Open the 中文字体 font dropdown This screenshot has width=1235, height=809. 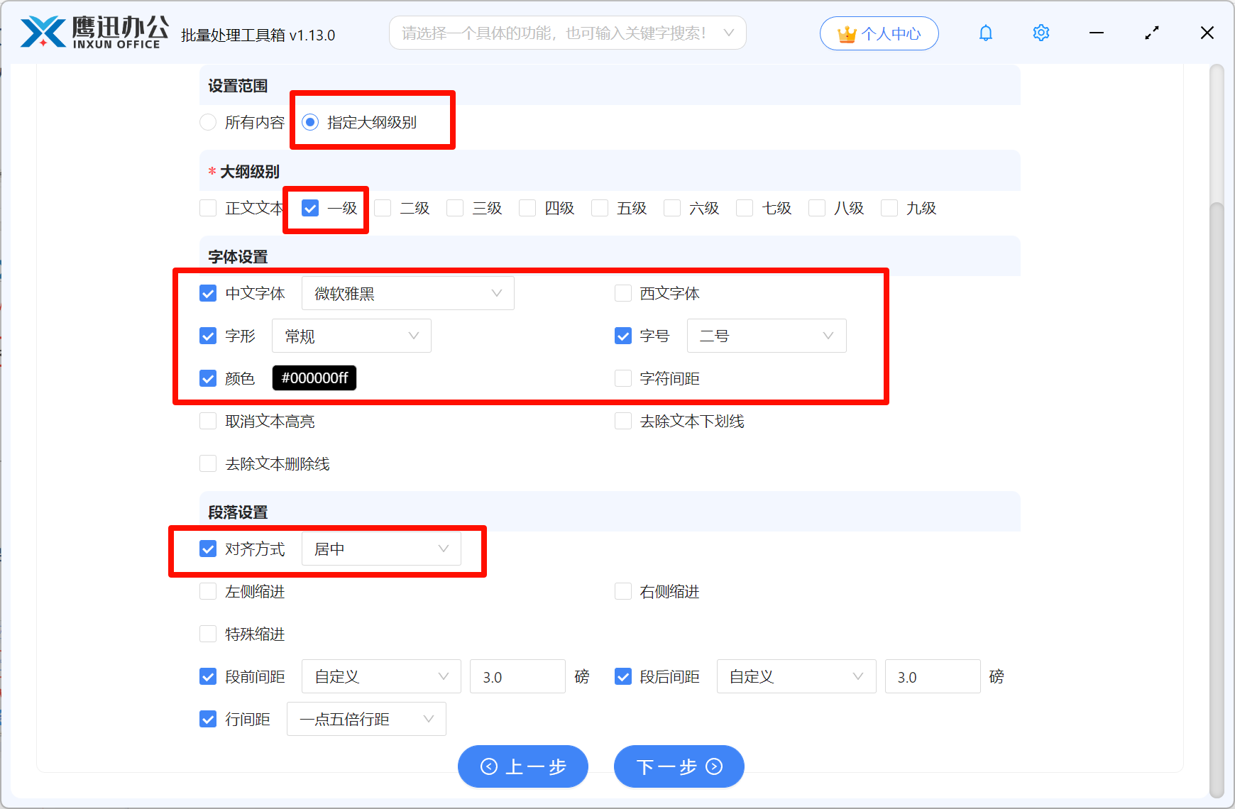[x=407, y=292]
